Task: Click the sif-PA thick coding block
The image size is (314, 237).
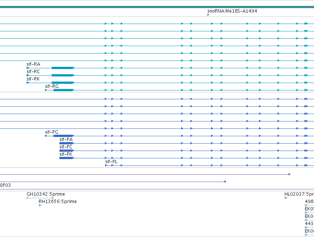Action: [66, 143]
